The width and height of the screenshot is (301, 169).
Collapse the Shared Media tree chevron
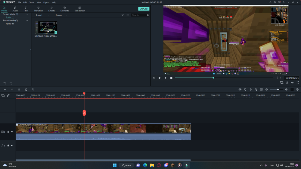(27, 20)
